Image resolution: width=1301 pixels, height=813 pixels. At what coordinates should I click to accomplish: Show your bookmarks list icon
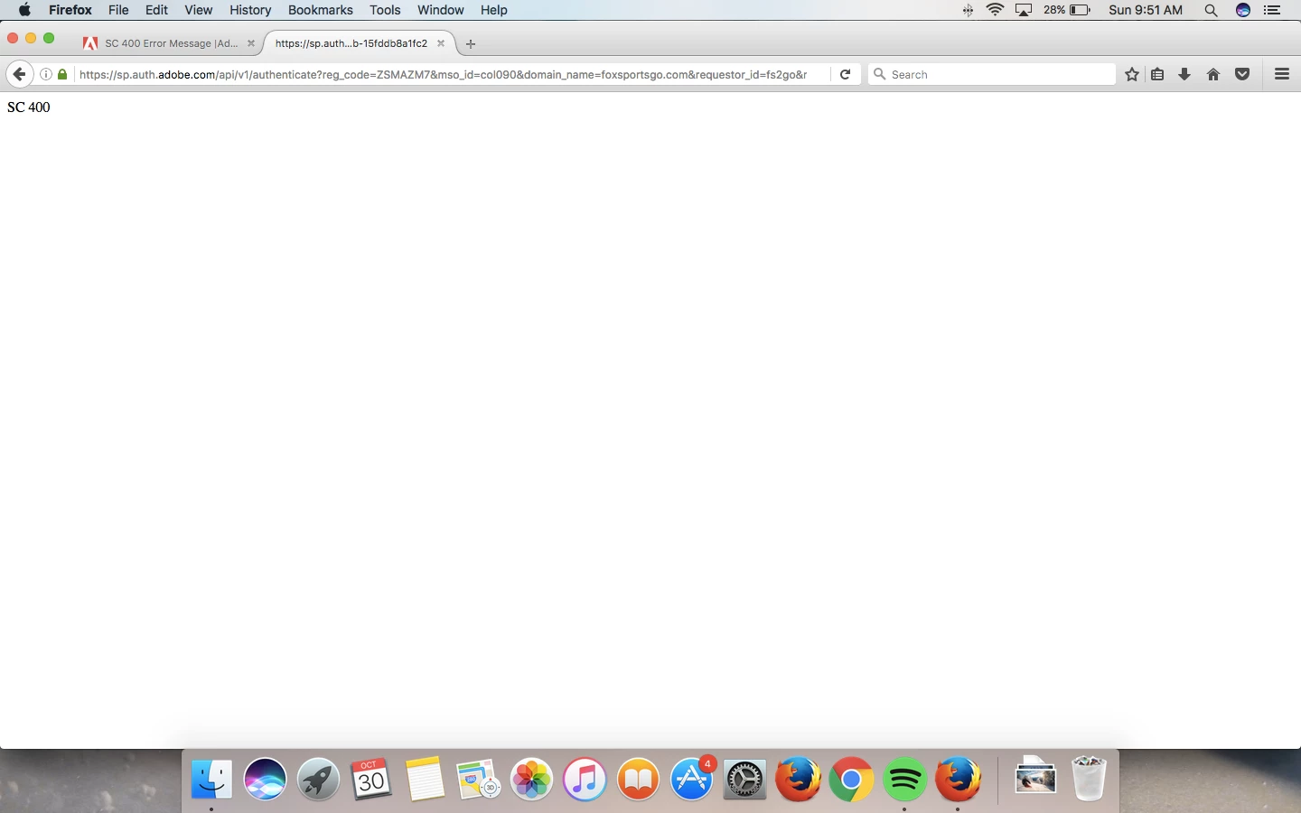(x=1157, y=74)
